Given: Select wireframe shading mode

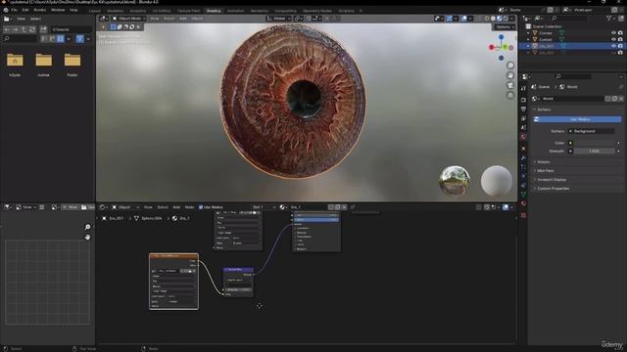Looking at the screenshot, I should (x=487, y=19).
